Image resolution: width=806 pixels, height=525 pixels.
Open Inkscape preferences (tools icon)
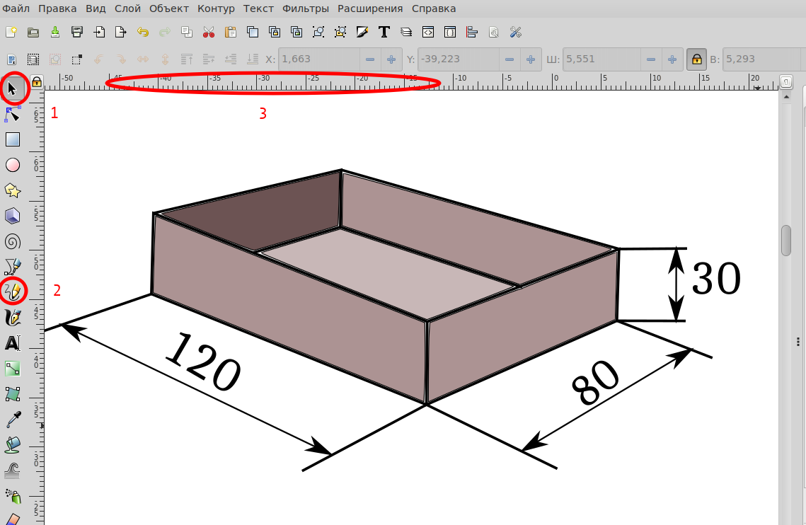point(516,33)
